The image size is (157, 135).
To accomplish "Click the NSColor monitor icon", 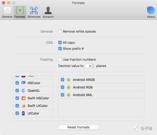I will tap(23, 83).
